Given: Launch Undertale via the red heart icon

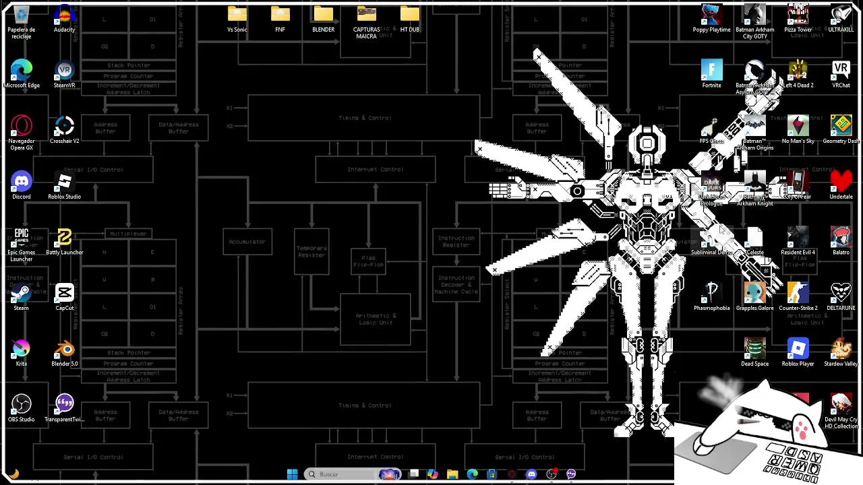Looking at the screenshot, I should click(x=841, y=185).
